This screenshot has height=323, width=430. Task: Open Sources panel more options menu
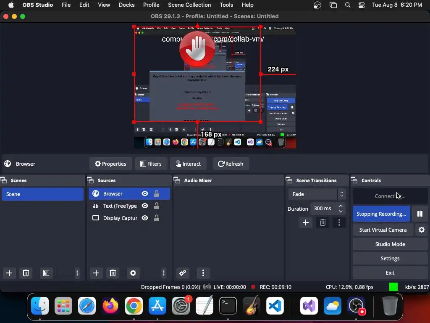164,273
